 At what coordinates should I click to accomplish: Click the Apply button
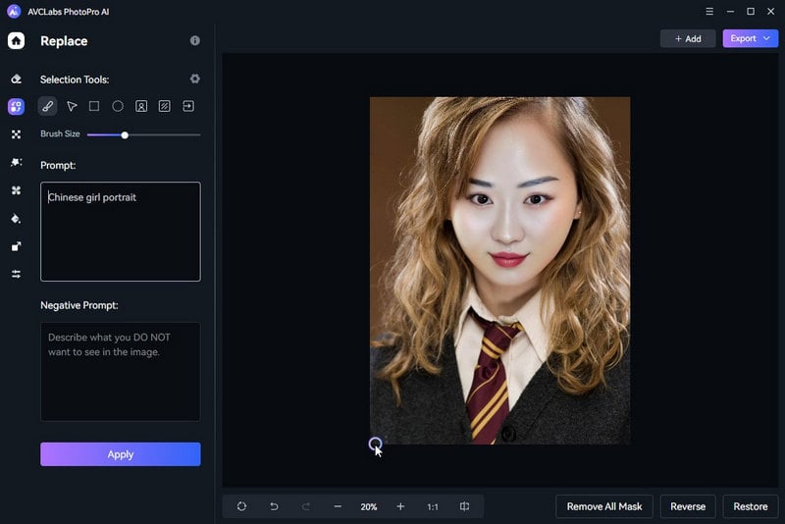[120, 454]
